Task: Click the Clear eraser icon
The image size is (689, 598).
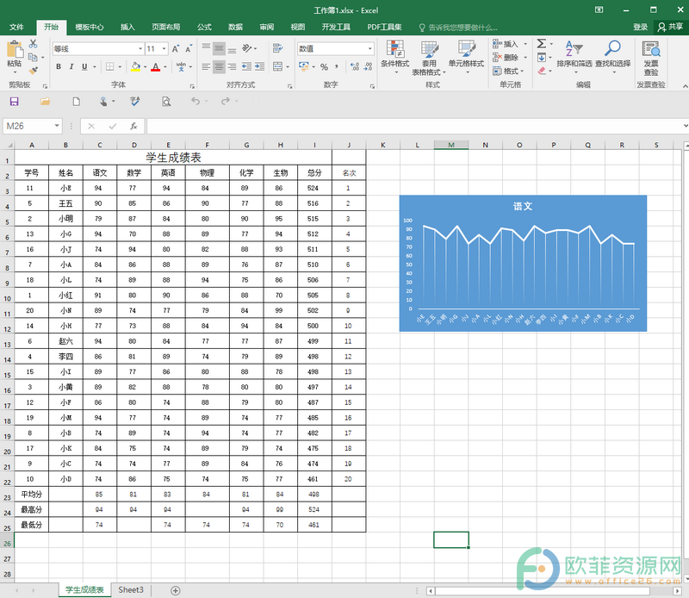Action: click(x=542, y=71)
